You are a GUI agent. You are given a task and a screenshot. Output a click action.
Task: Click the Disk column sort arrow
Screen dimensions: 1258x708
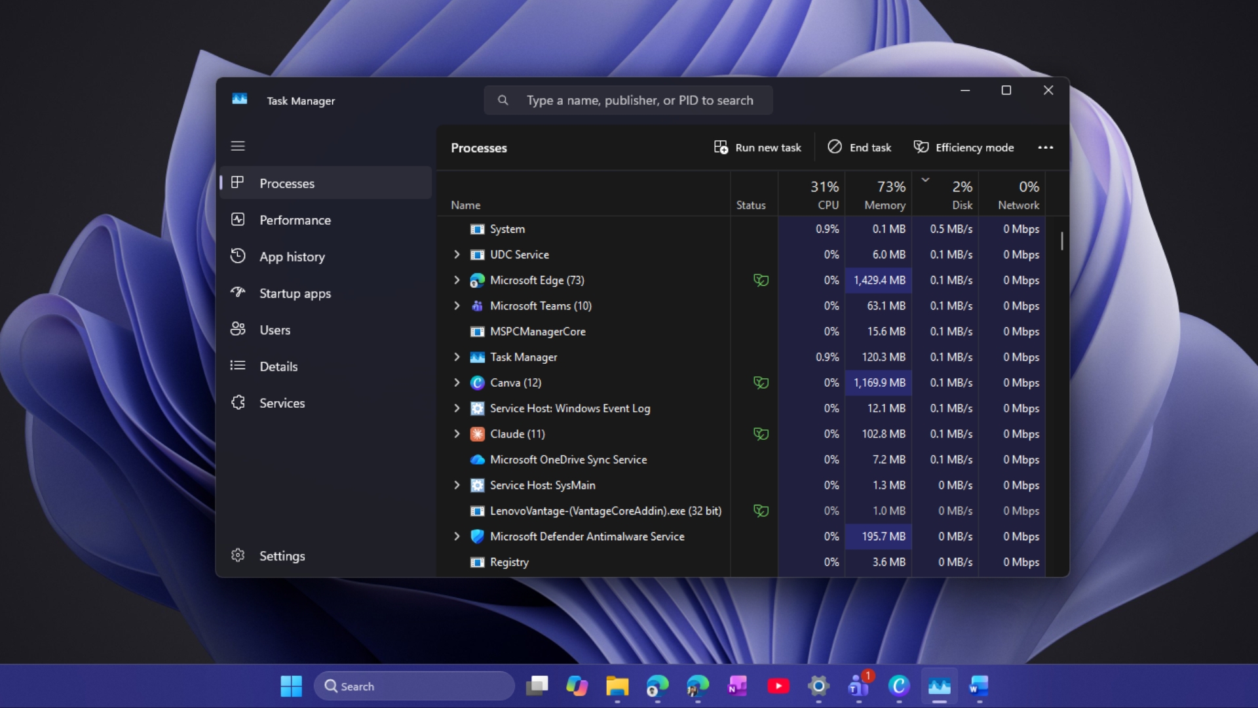click(925, 180)
